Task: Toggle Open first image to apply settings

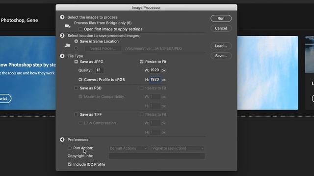Action: (80, 29)
